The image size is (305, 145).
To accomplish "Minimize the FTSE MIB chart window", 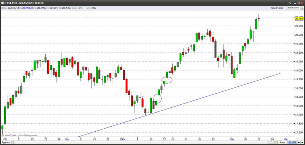I will point(295,3).
